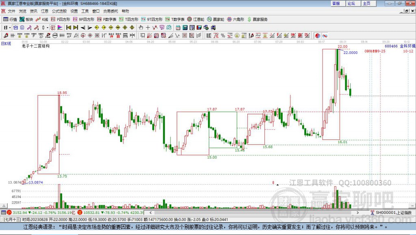Open the 公式选股 menu
The height and width of the screenshot is (235, 416).
coord(59,11)
